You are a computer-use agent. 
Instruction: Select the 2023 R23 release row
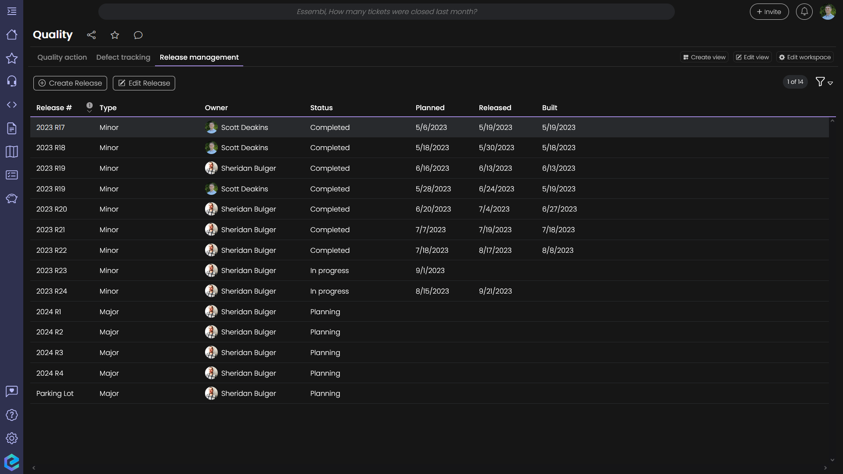pyautogui.click(x=429, y=270)
